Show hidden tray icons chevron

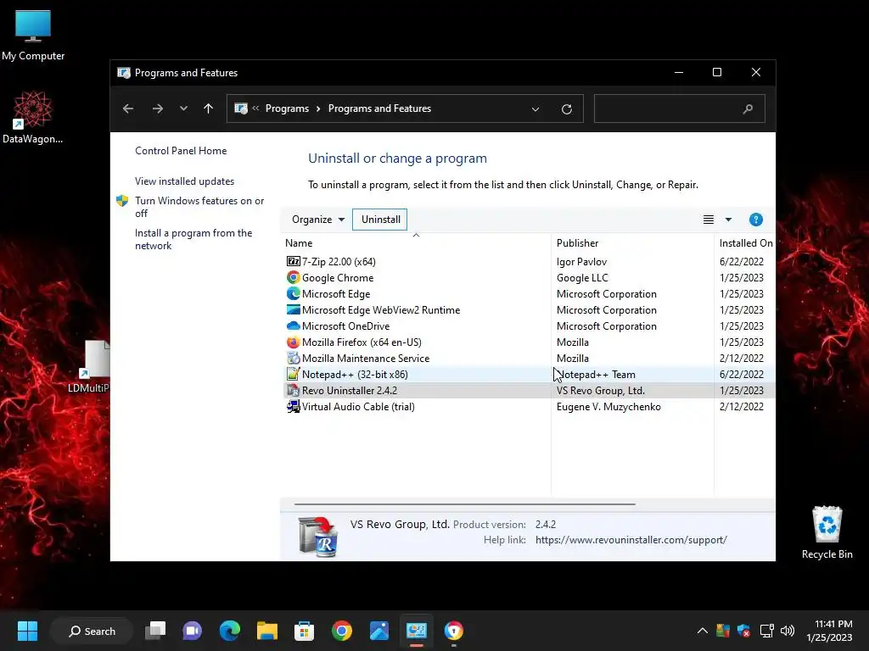702,631
